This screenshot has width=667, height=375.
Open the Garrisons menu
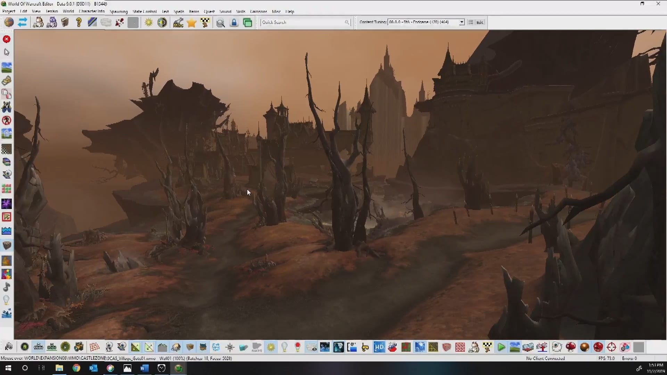click(258, 11)
